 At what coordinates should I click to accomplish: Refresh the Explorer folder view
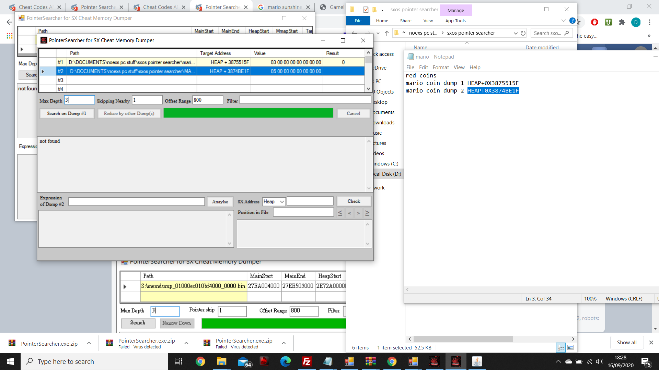point(523,33)
